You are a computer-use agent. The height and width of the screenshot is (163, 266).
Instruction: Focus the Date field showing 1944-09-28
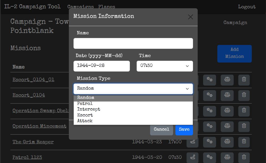point(101,66)
